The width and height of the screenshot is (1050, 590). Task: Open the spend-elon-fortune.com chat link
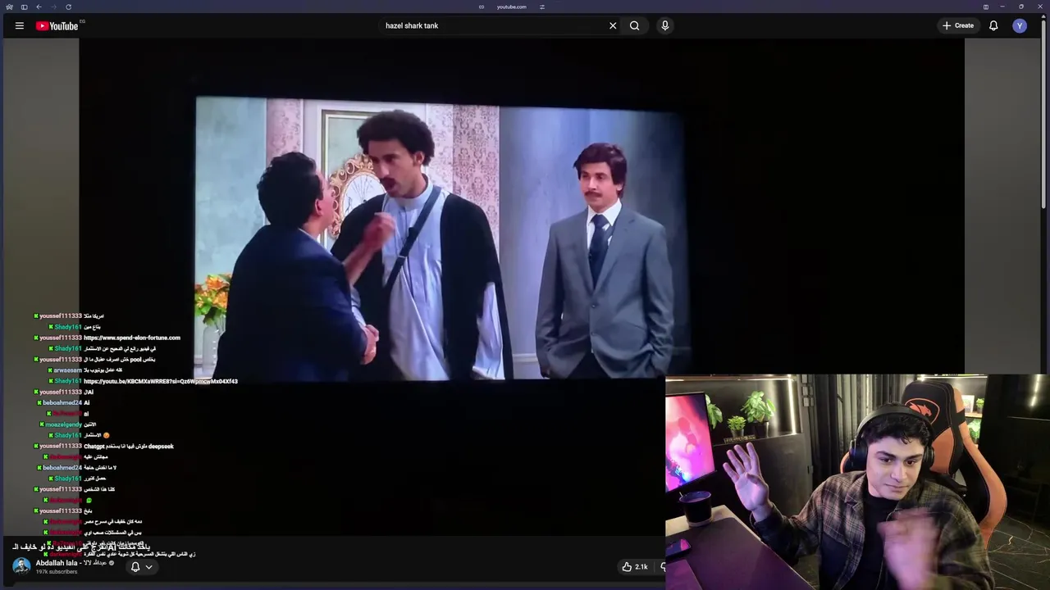131,338
